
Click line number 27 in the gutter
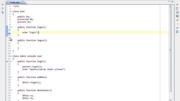coord(9,75)
